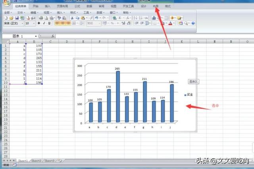Click the sheet navigation first-sheet arrow
Image resolution: width=254 pixels, height=169 pixels.
[x=4, y=161]
